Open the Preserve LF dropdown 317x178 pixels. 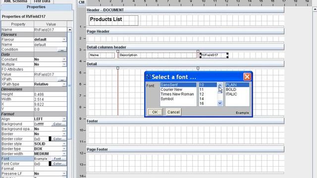64,174
